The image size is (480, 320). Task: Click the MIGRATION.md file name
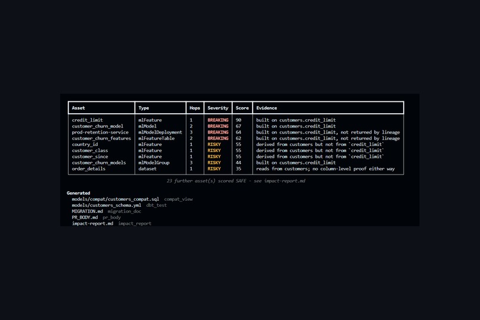(87, 212)
